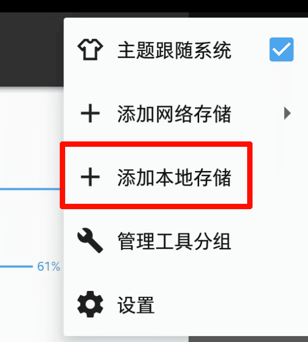
Task: Uncheck the 主题跟随系统 checkbox
Action: click(282, 49)
